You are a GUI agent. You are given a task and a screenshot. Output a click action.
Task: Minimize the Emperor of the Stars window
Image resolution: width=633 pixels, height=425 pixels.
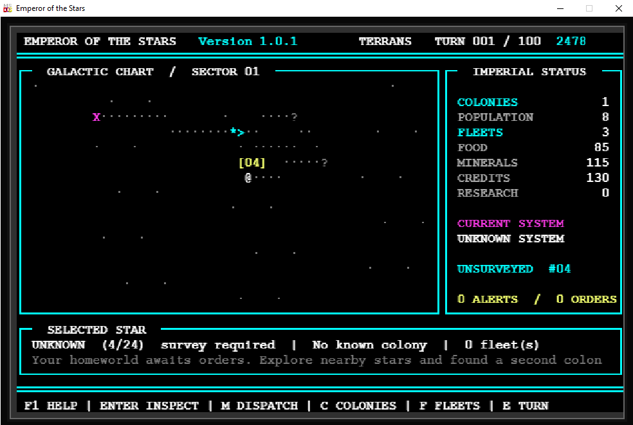coord(560,8)
